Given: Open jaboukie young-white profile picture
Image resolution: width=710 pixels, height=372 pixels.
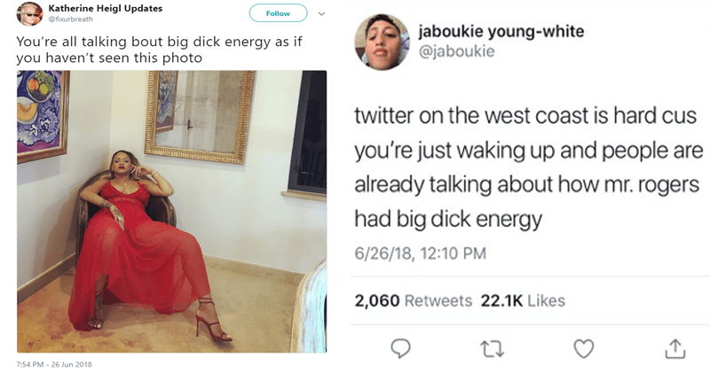Looking at the screenshot, I should [x=382, y=42].
